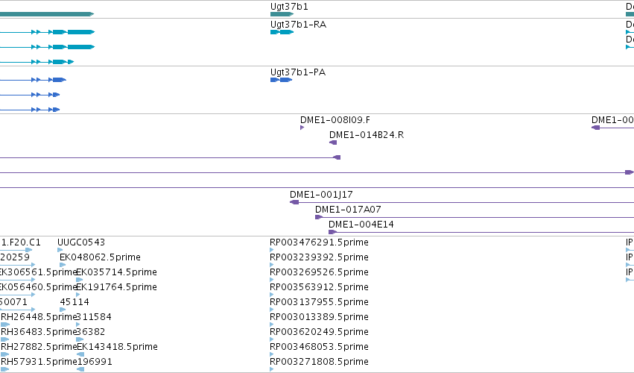Select the EK048062.5prime label
The image size is (634, 373).
pos(101,257)
